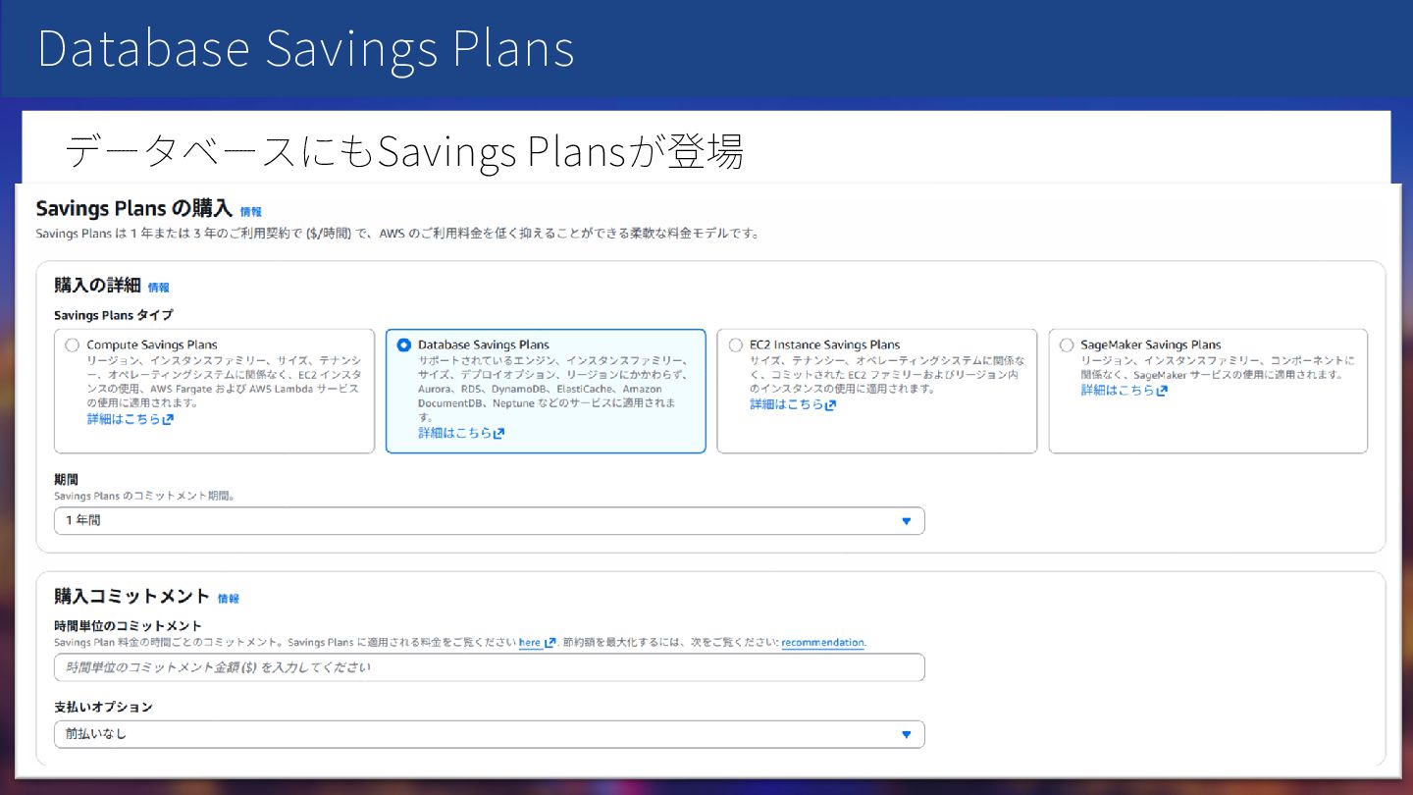Focus the 時間単位のコミットメント amount input field

(490, 667)
